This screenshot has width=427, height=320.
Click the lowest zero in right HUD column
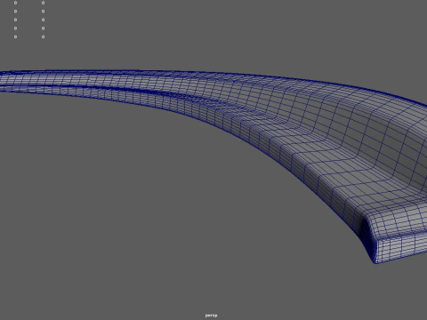pyautogui.click(x=43, y=36)
